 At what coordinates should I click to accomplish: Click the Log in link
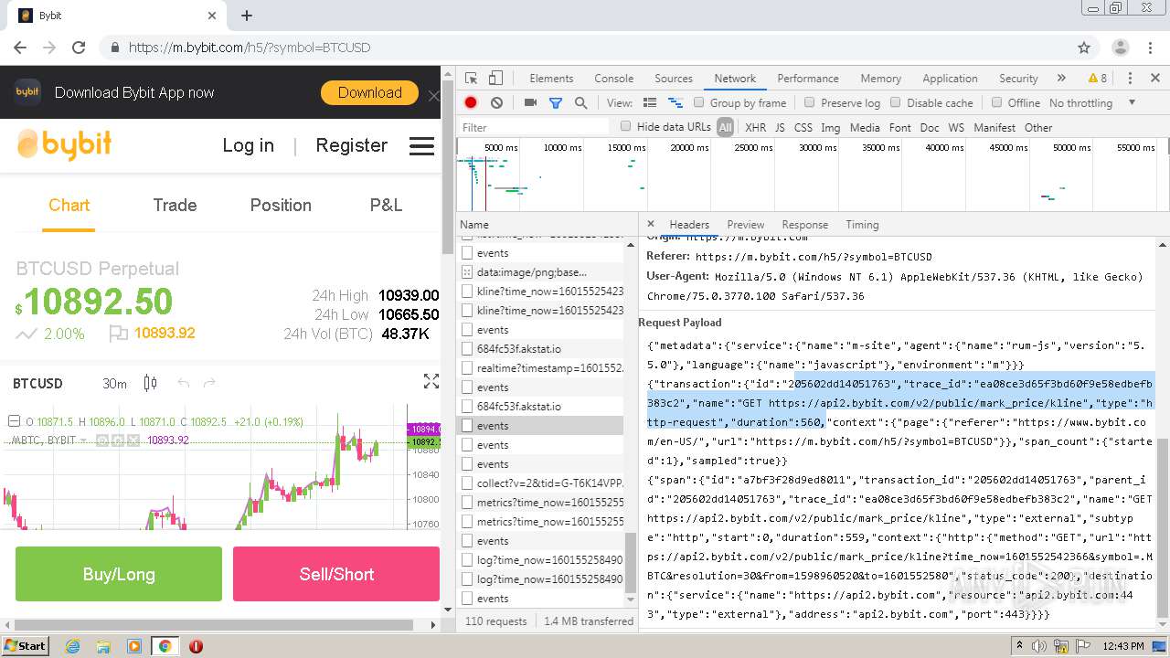click(x=248, y=145)
